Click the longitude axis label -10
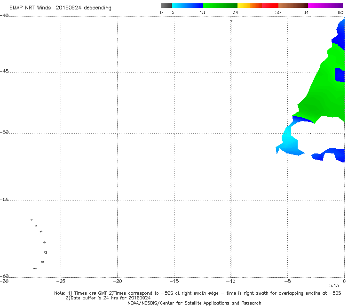The width and height of the screenshot is (348, 306). coord(230,282)
